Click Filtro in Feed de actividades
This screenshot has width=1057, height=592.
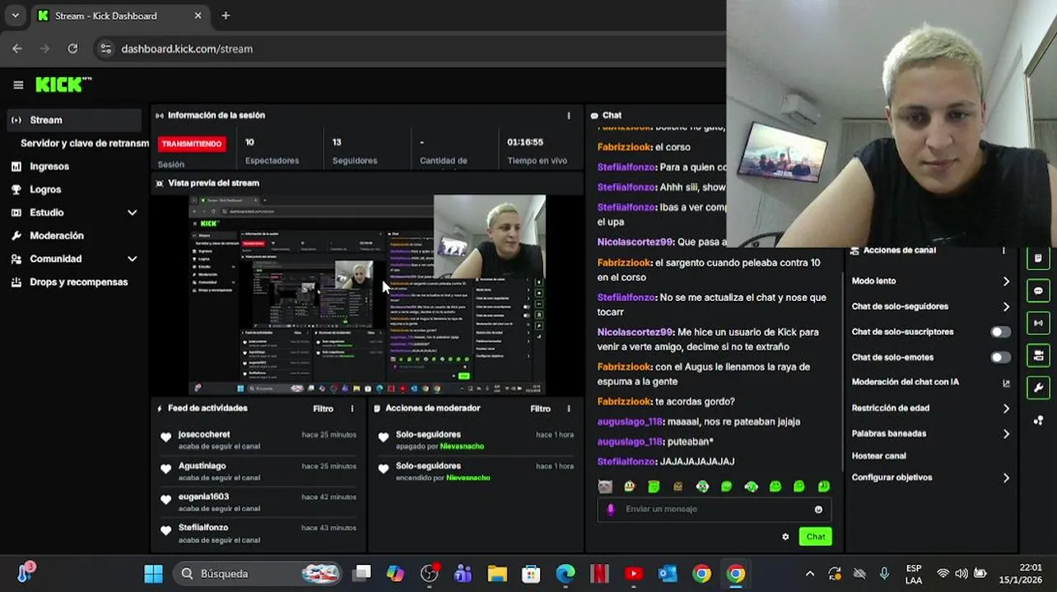coord(323,409)
